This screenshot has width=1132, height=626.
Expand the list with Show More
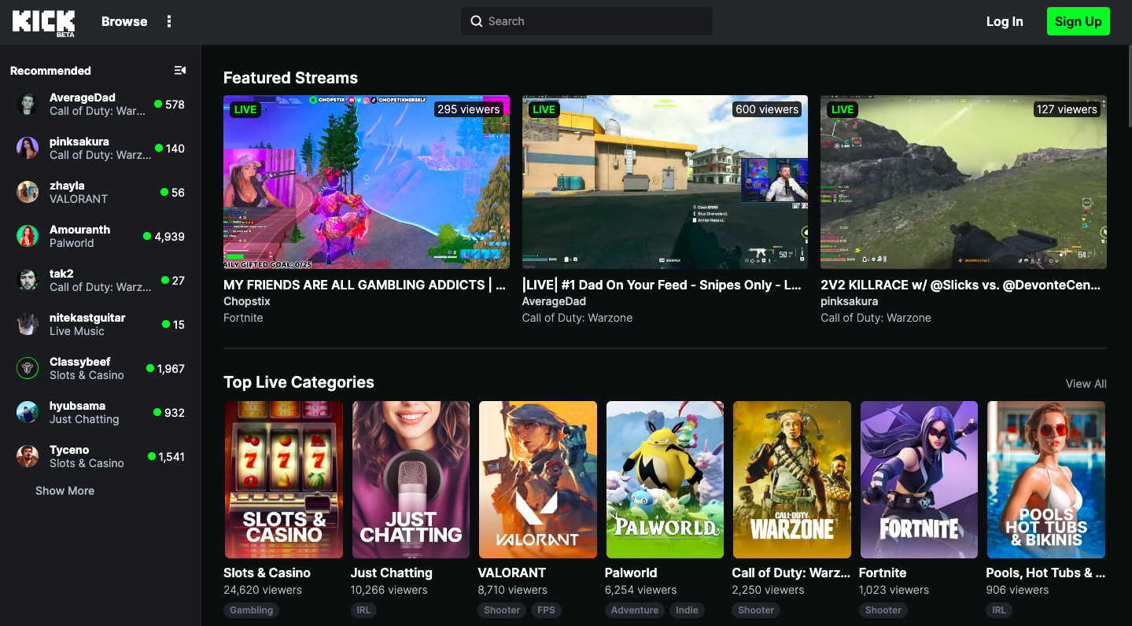[65, 491]
